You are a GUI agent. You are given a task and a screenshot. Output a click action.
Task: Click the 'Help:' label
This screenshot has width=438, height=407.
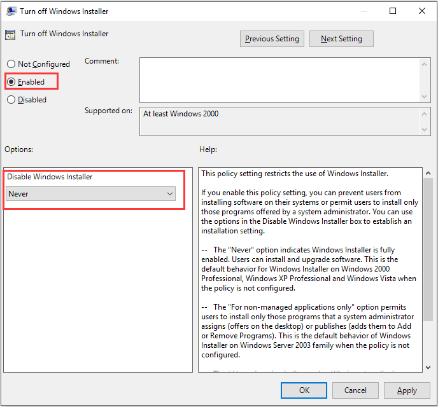[x=208, y=149]
